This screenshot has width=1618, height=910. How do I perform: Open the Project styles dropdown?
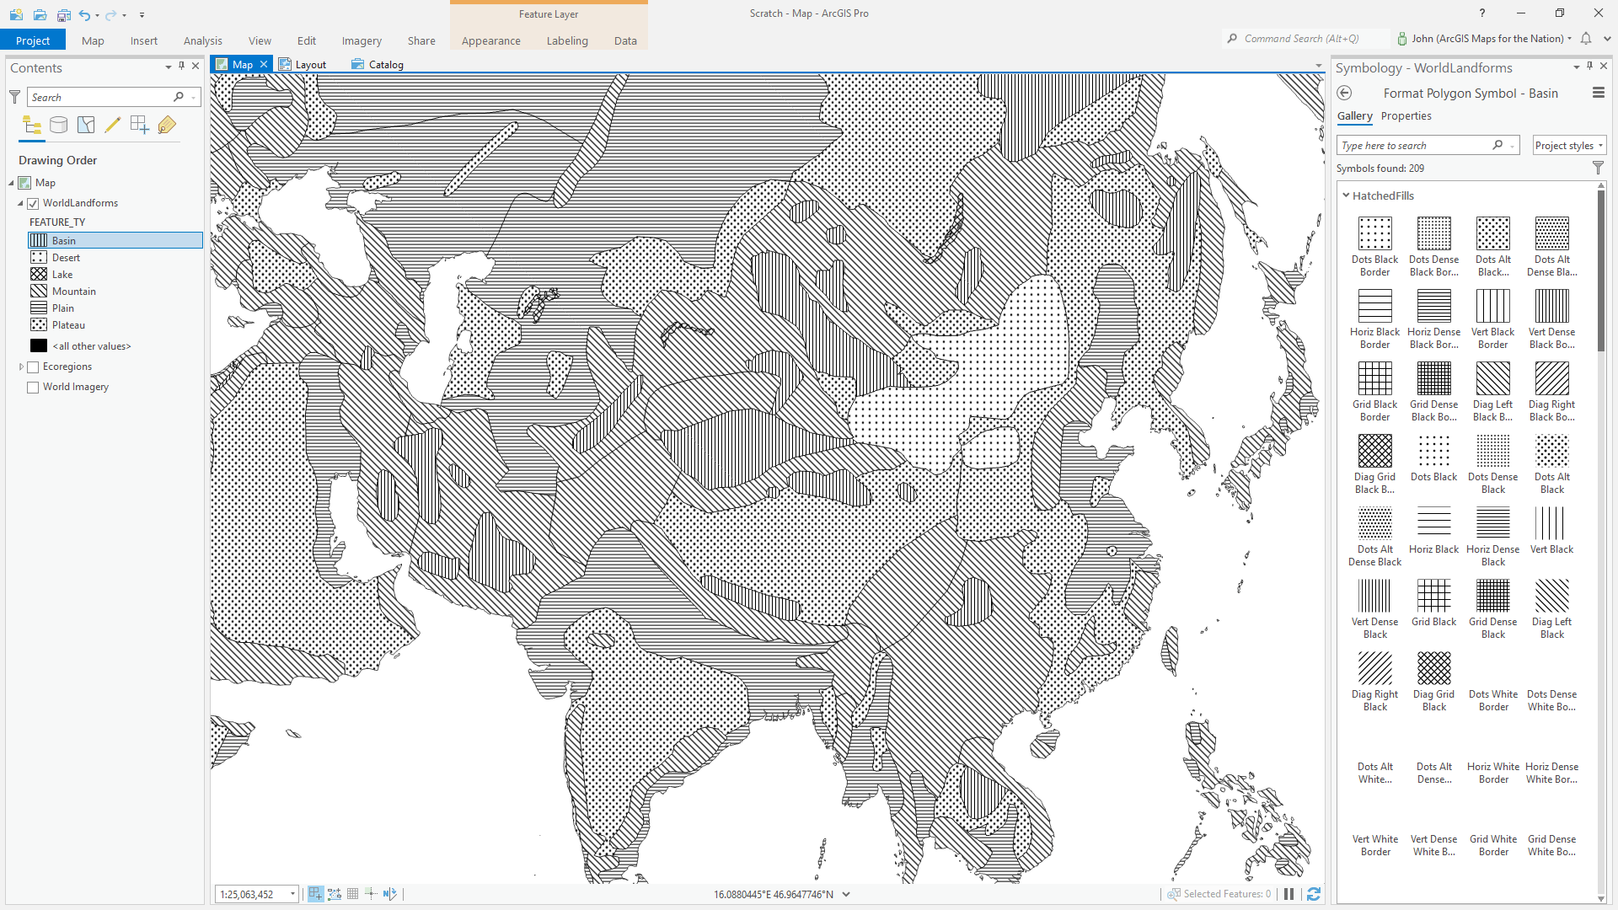point(1568,146)
